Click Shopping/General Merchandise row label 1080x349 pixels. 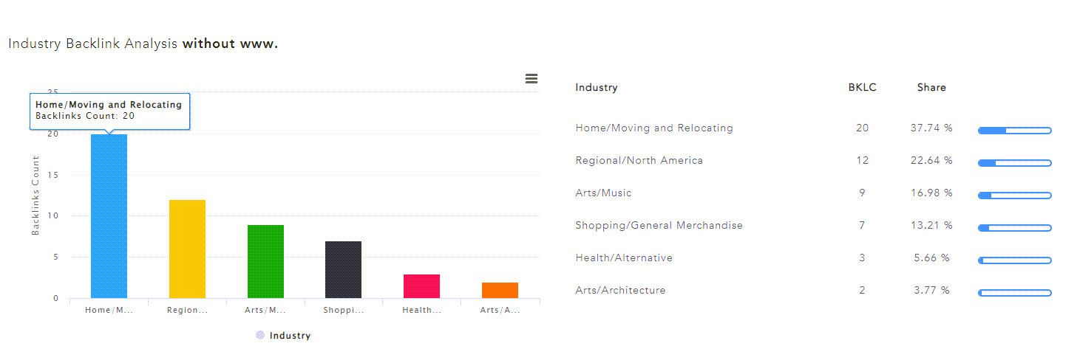click(659, 225)
